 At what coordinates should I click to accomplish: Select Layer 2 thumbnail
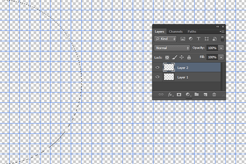pos(169,68)
